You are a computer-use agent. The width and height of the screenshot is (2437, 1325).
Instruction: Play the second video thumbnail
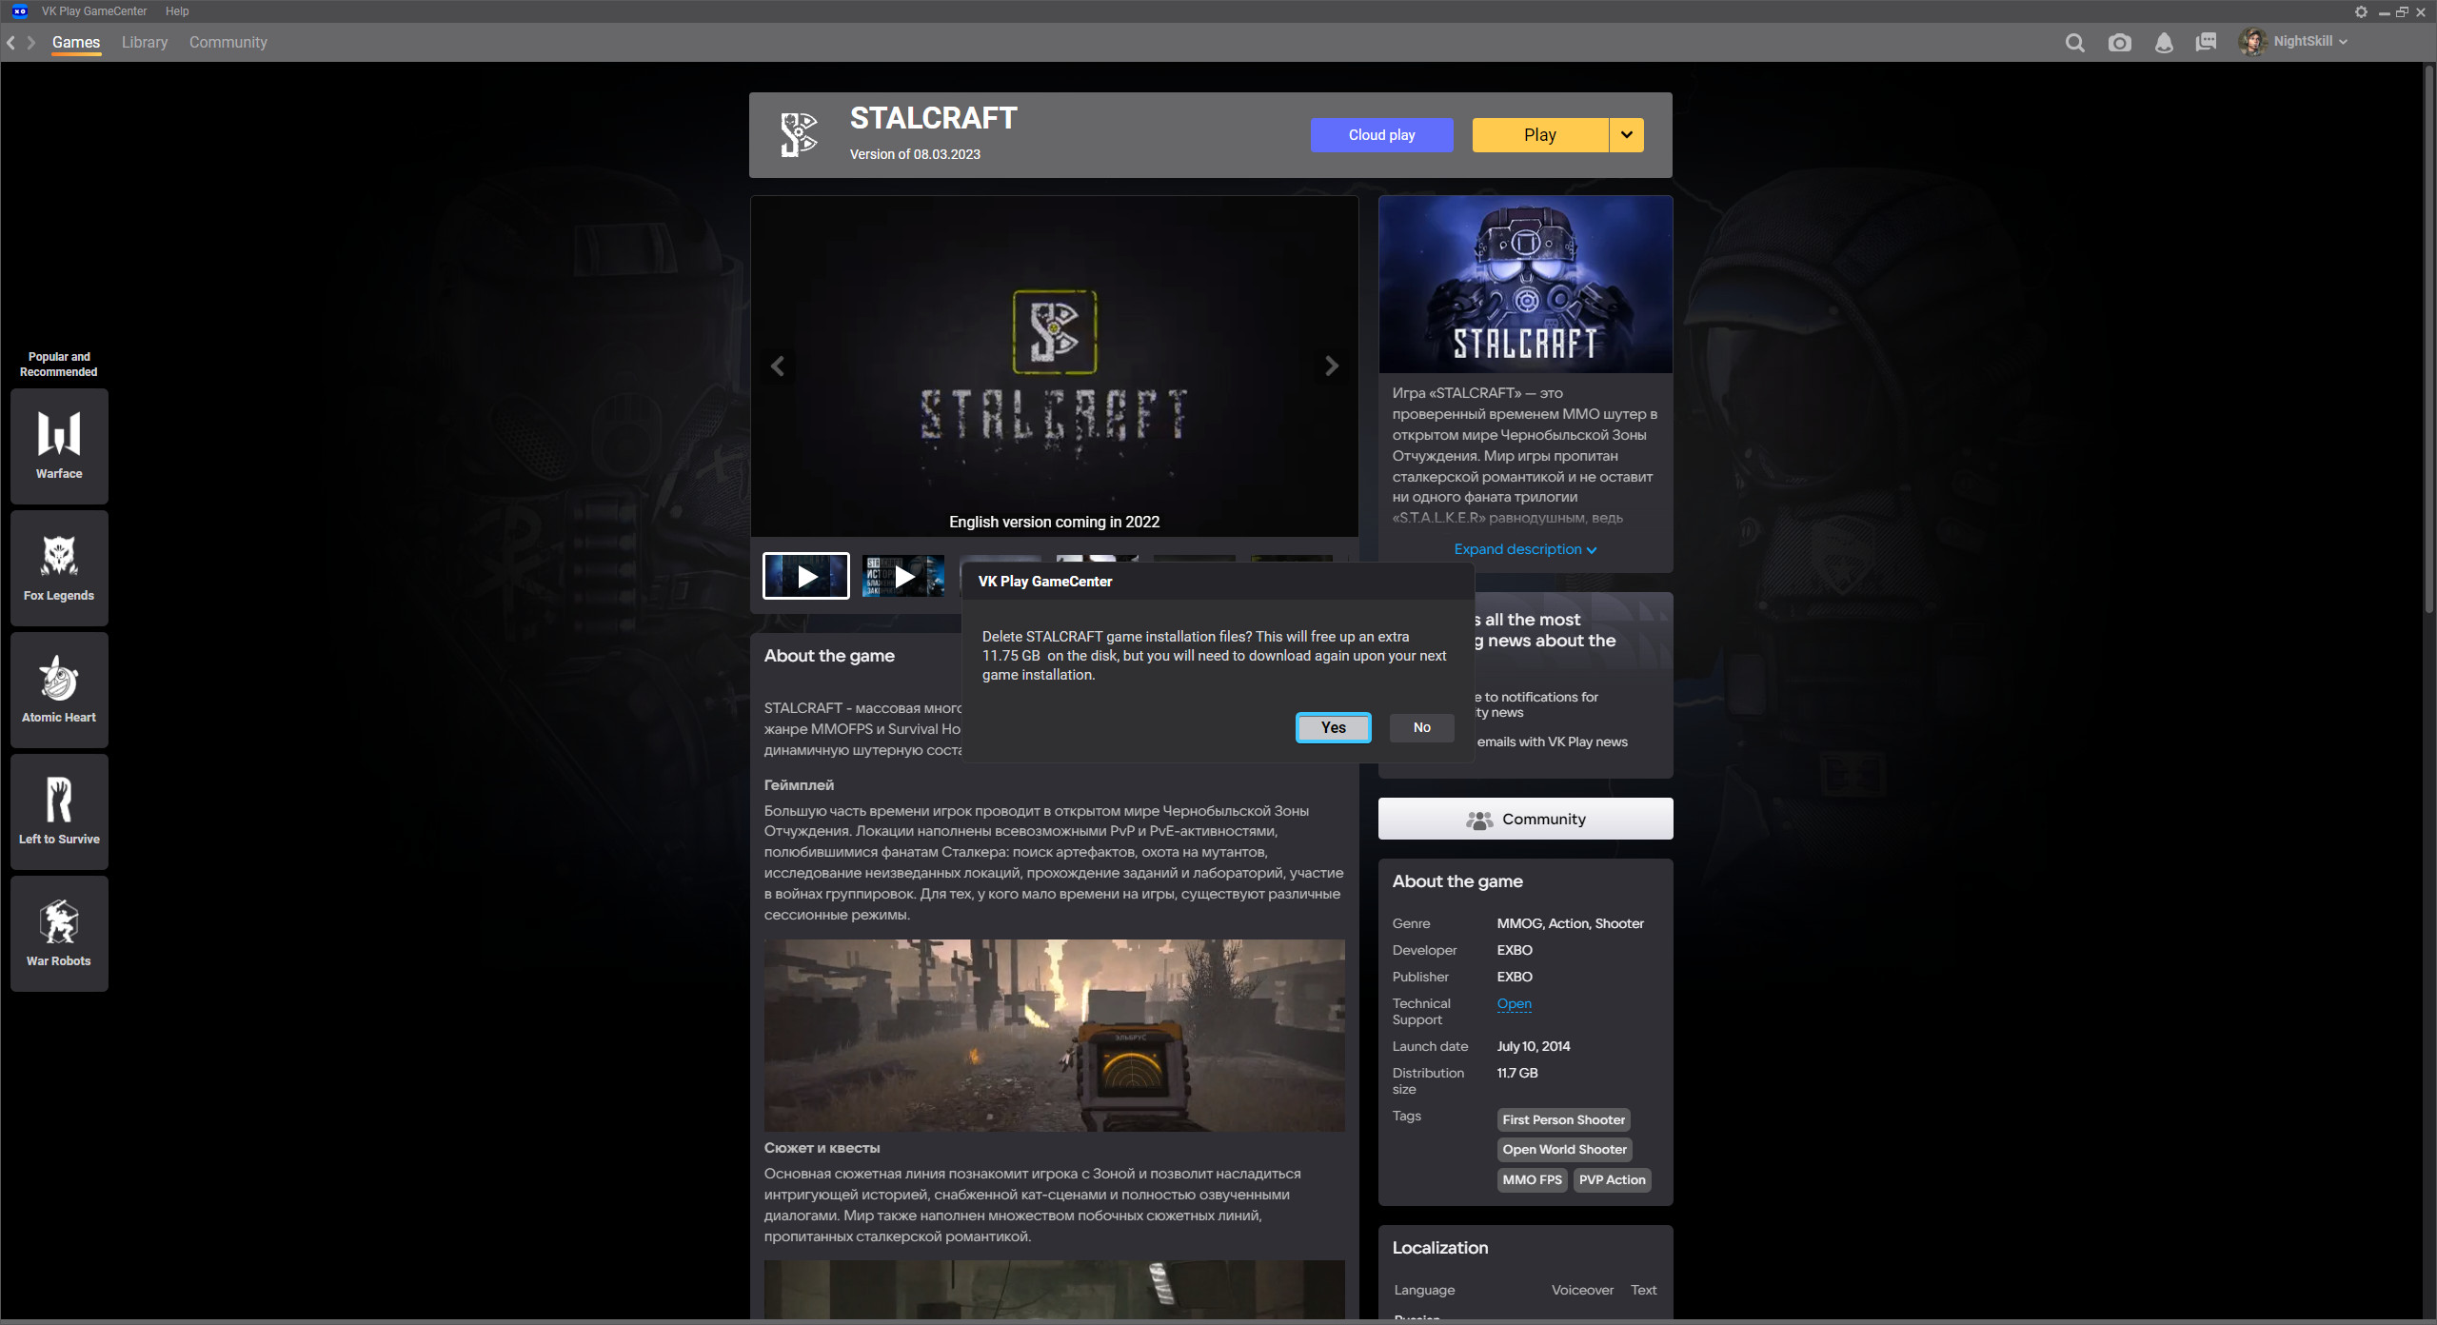click(903, 576)
